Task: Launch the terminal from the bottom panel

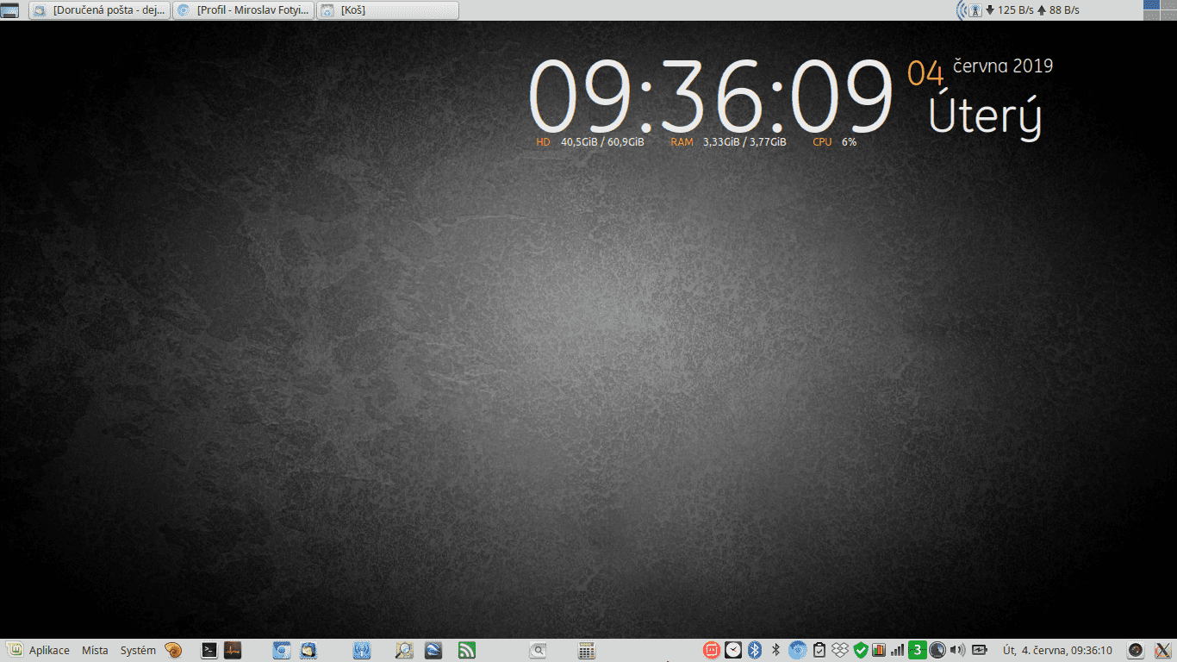Action: click(209, 650)
